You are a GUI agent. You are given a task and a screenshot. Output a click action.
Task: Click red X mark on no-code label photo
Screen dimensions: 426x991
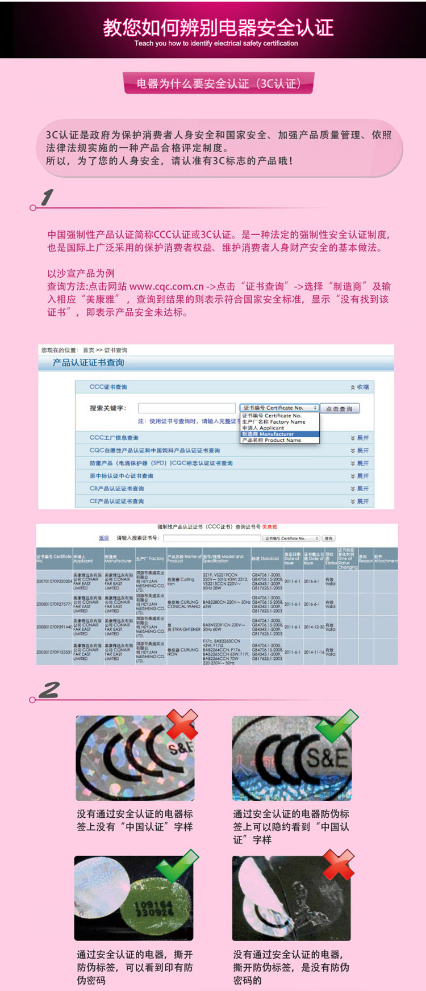339,864
